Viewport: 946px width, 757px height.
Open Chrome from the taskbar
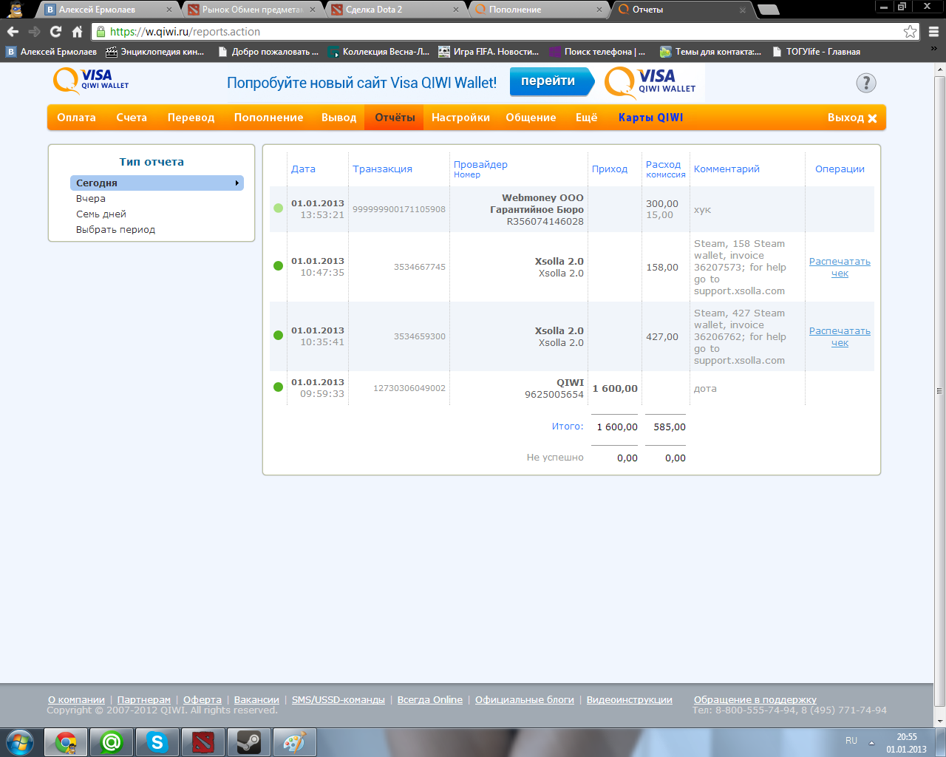(x=66, y=742)
